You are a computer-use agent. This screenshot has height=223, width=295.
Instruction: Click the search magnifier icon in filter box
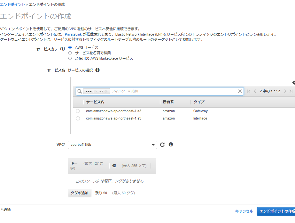[x=80, y=91]
